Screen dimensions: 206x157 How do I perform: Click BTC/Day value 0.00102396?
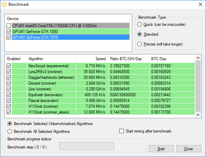tap(161, 106)
